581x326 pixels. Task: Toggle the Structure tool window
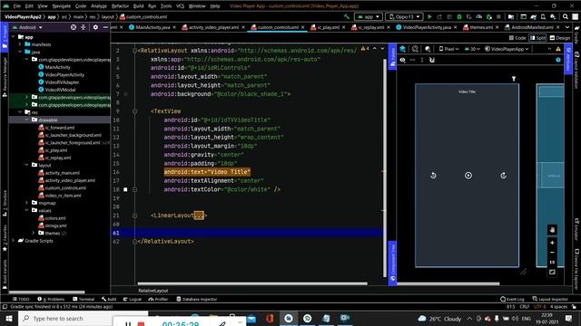pyautogui.click(x=5, y=204)
